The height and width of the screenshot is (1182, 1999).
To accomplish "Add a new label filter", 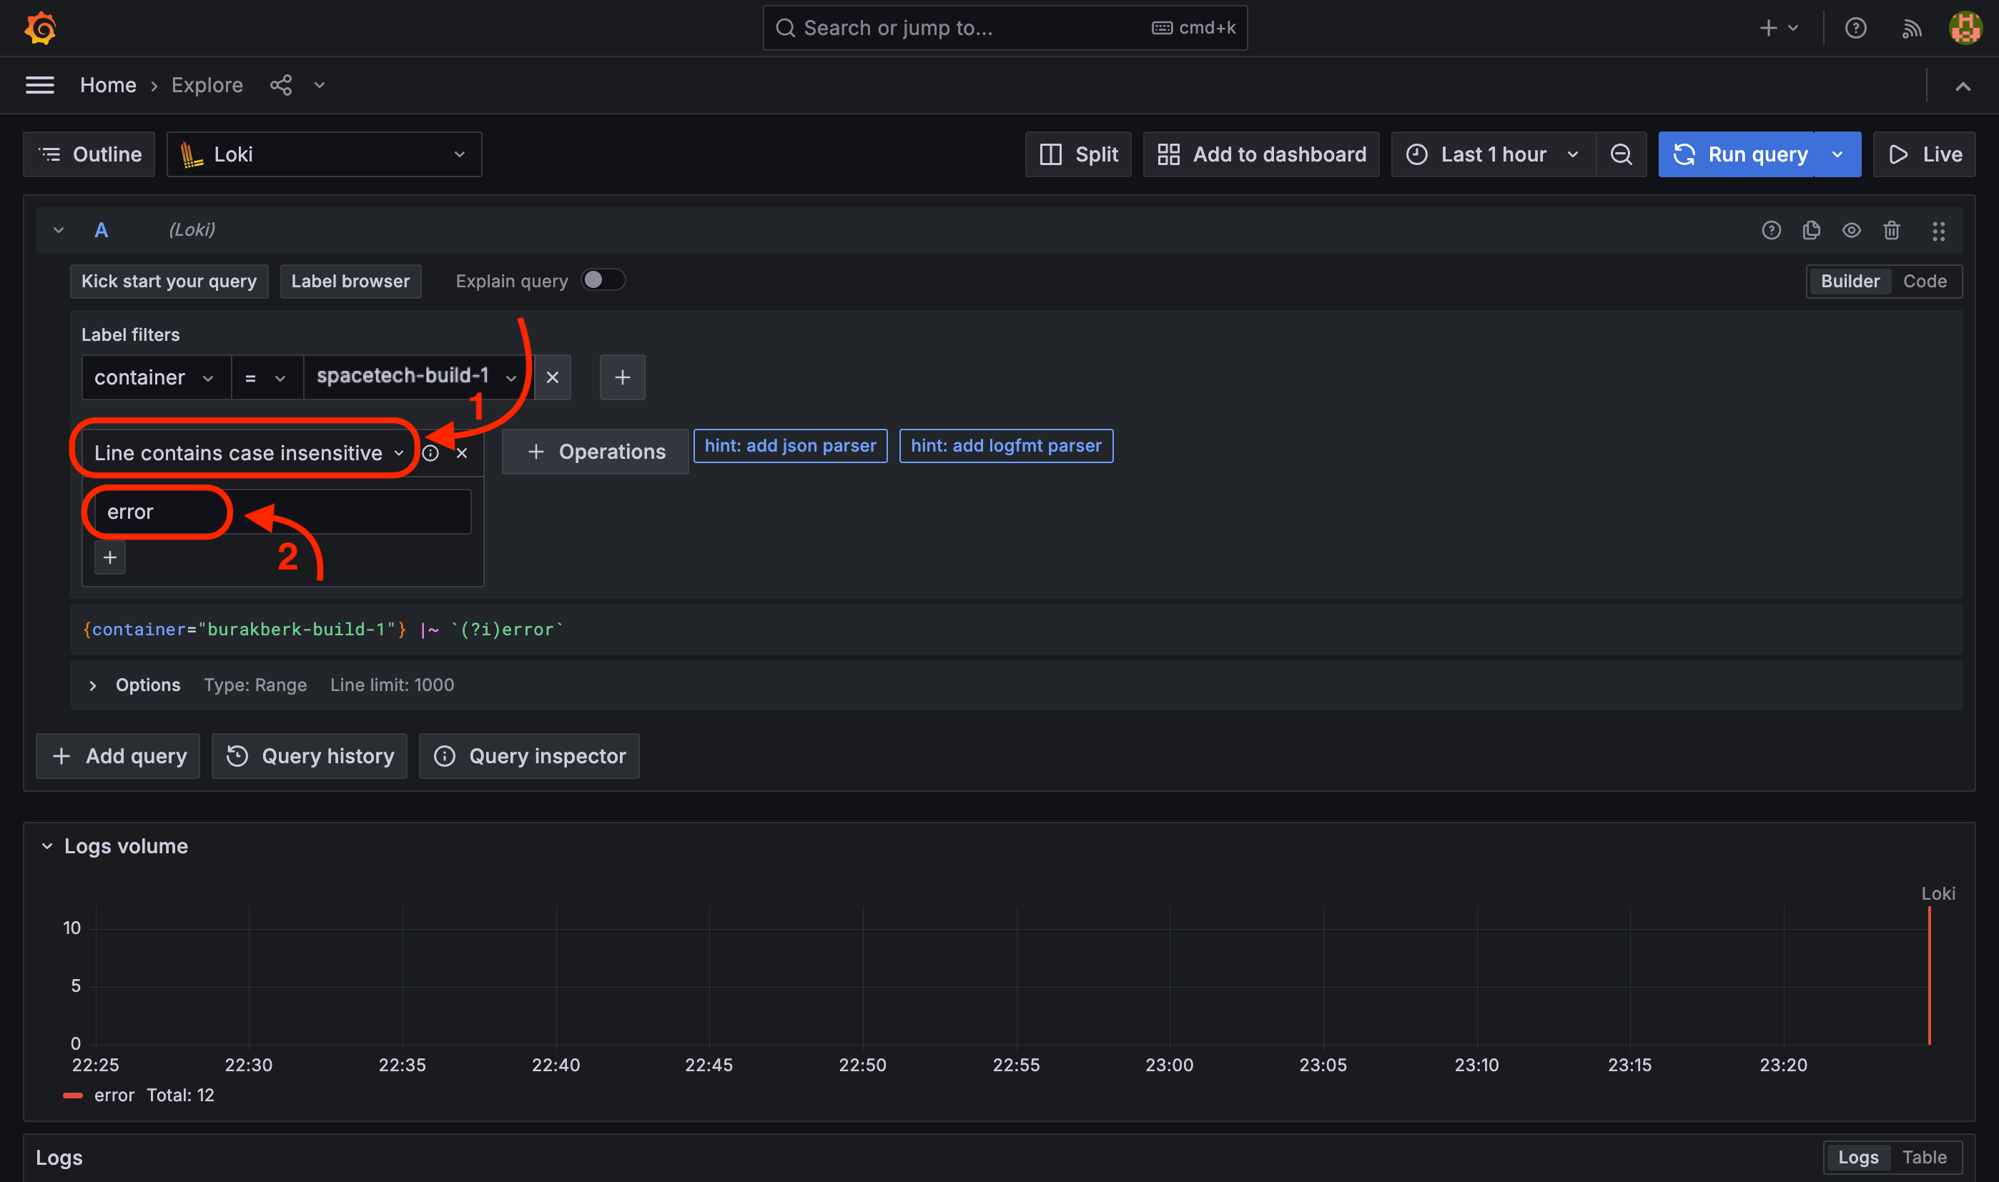I will click(622, 377).
